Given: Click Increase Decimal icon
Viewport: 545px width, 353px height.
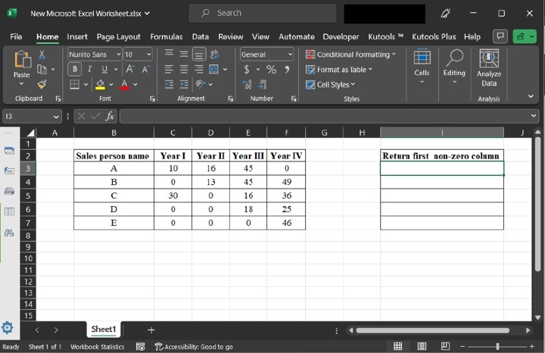Looking at the screenshot, I should coord(248,84).
